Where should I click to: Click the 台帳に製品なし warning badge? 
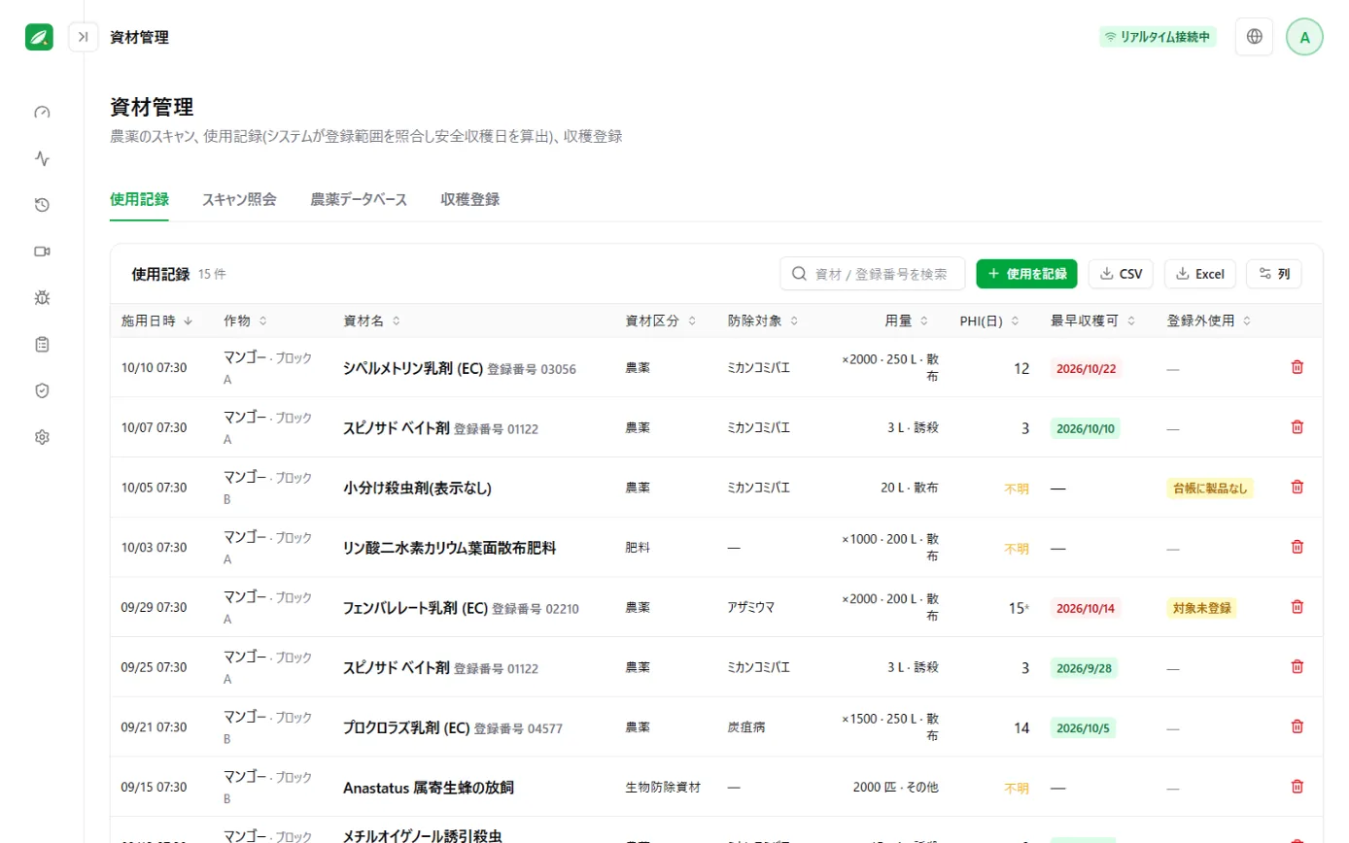[x=1210, y=488]
